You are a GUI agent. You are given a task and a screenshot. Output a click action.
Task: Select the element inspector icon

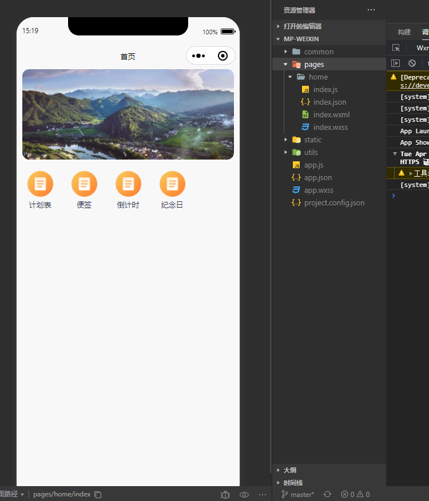(x=396, y=48)
